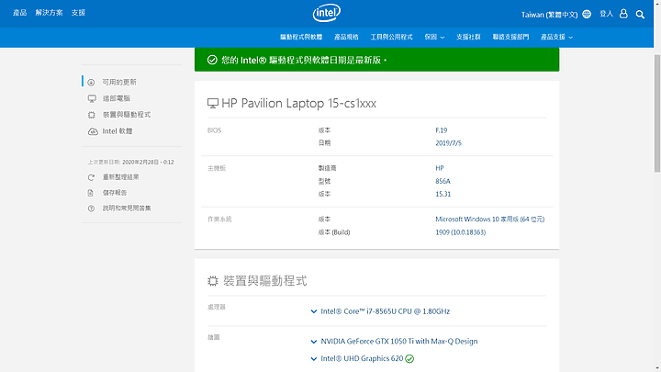The image size is (661, 372).
Task: Click the Intel 軟體 cloud icon
Action: click(93, 131)
